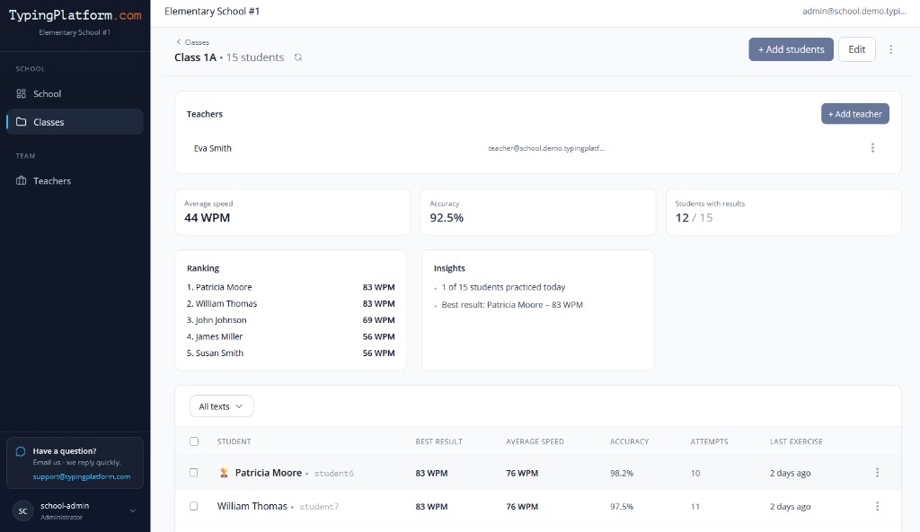Go back via the Classes breadcrumb link
Screen dimensions: 920x532
point(197,42)
